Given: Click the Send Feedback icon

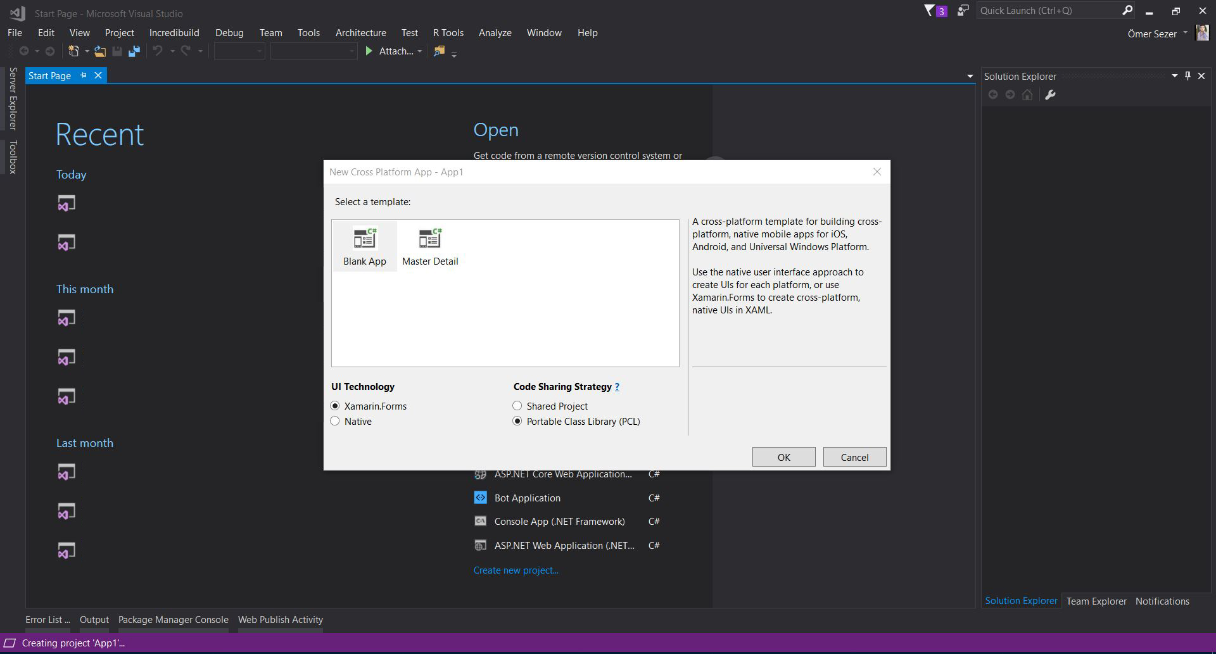Looking at the screenshot, I should pyautogui.click(x=963, y=11).
